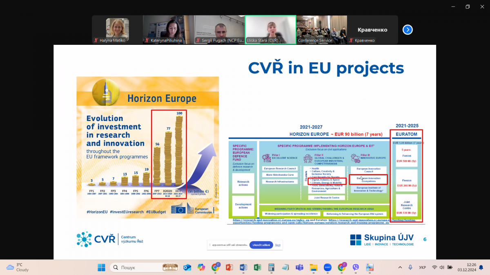
Task: Switch to the Zoom taskbar icon
Action: [327, 268]
